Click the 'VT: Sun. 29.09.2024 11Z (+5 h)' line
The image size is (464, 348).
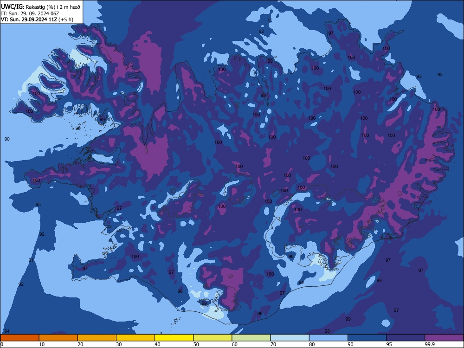pyautogui.click(x=37, y=19)
